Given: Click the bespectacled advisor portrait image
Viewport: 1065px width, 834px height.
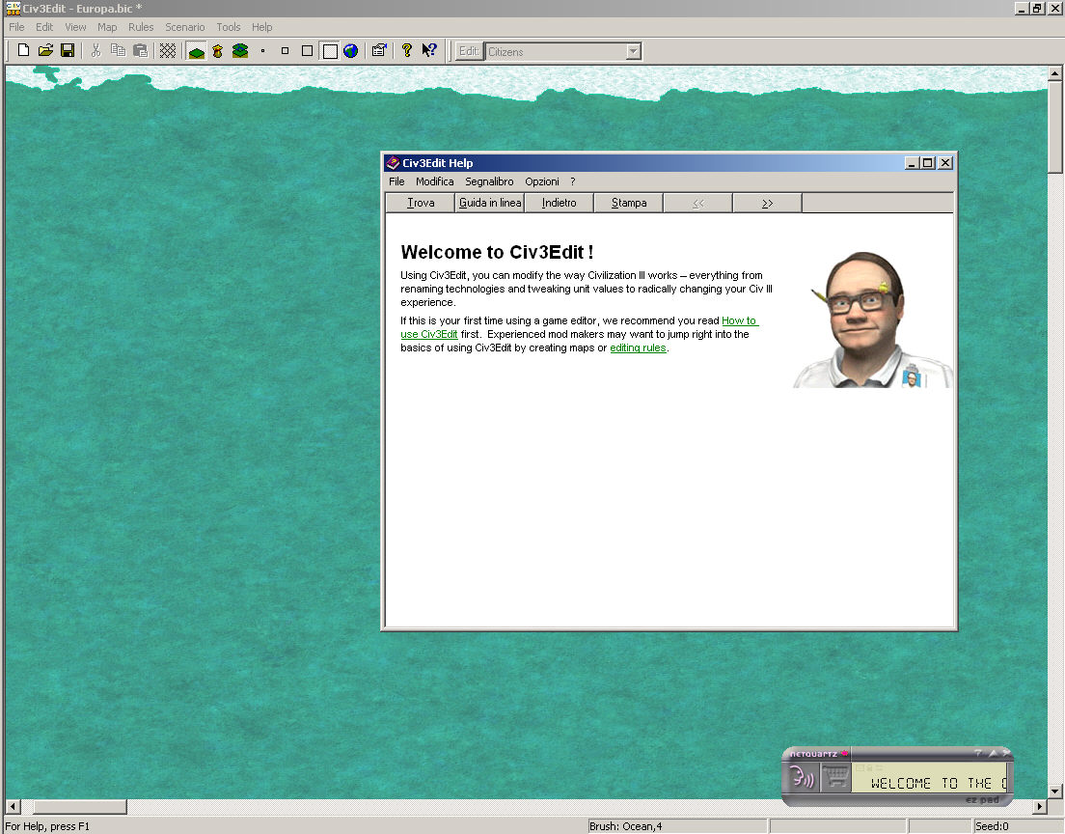Looking at the screenshot, I should [873, 320].
